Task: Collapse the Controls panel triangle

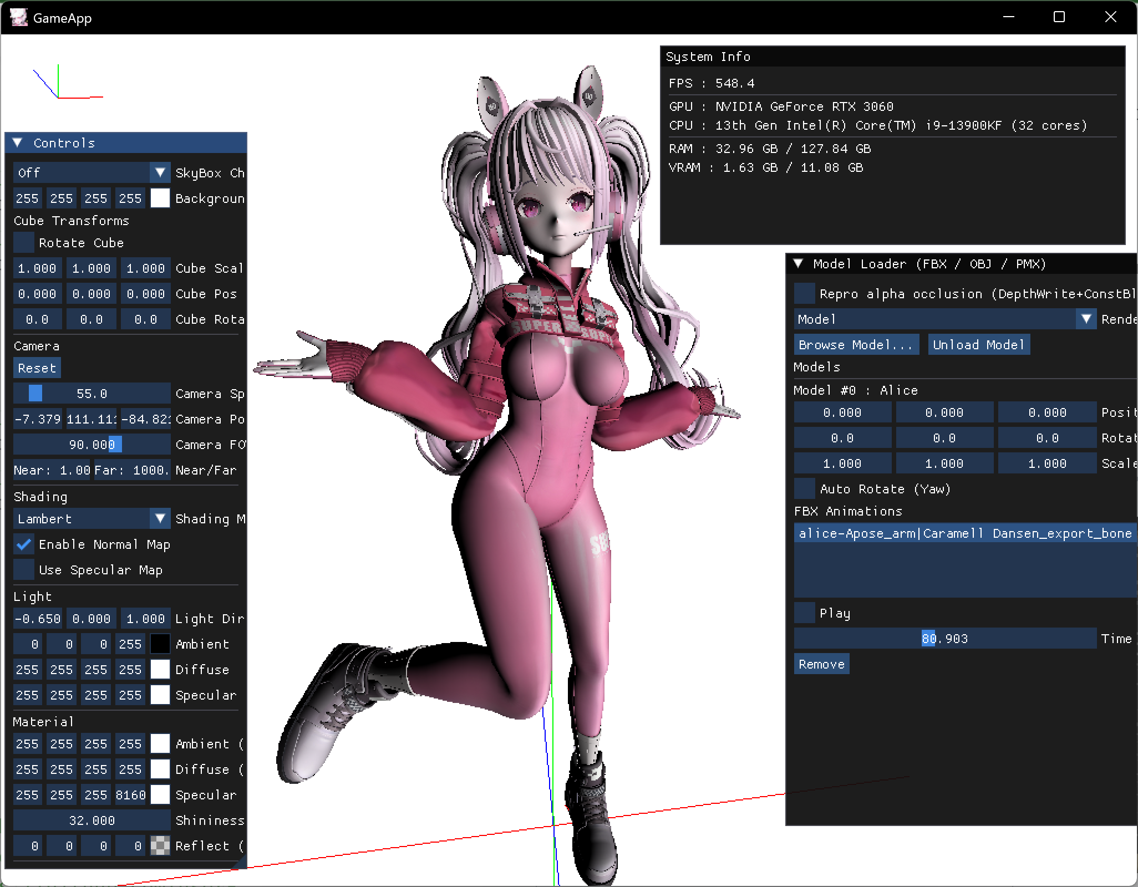Action: click(x=18, y=143)
